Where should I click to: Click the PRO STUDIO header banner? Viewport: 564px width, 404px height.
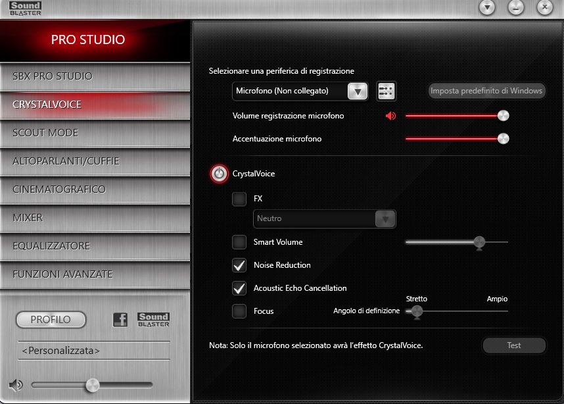95,40
